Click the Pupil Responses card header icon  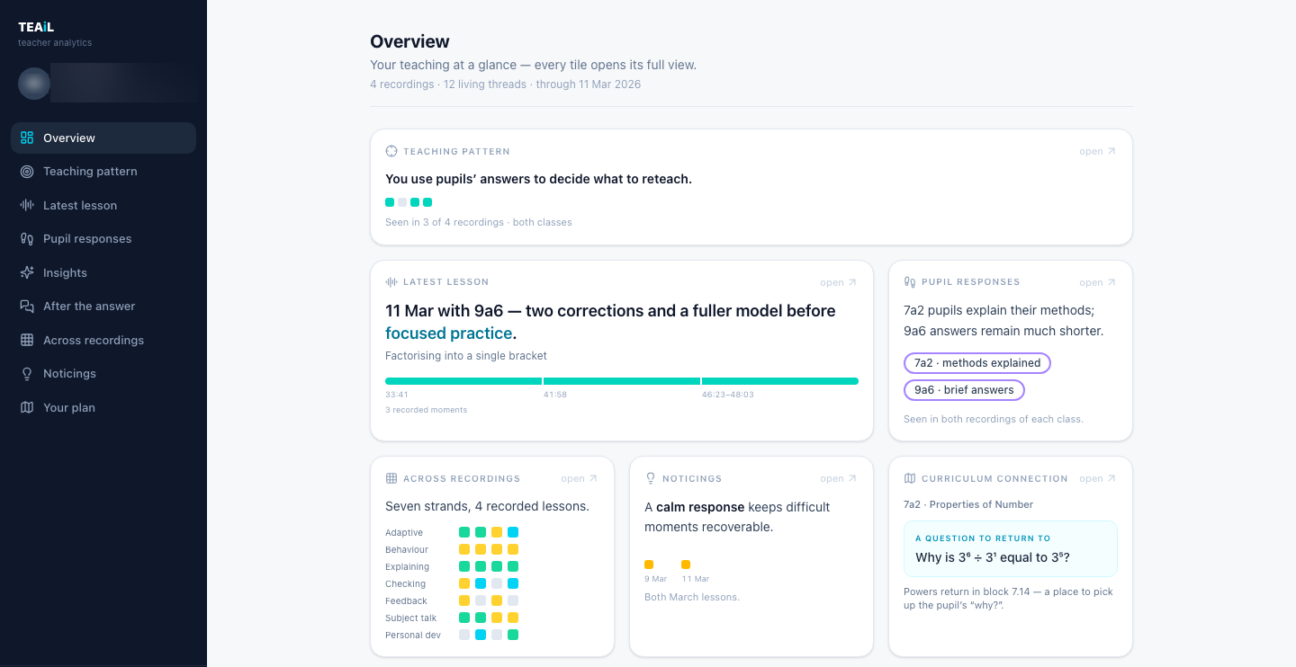(x=910, y=282)
